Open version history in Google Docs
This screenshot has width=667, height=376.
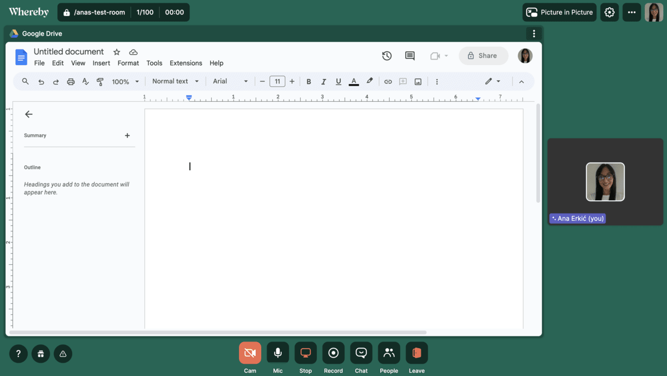[x=387, y=56]
